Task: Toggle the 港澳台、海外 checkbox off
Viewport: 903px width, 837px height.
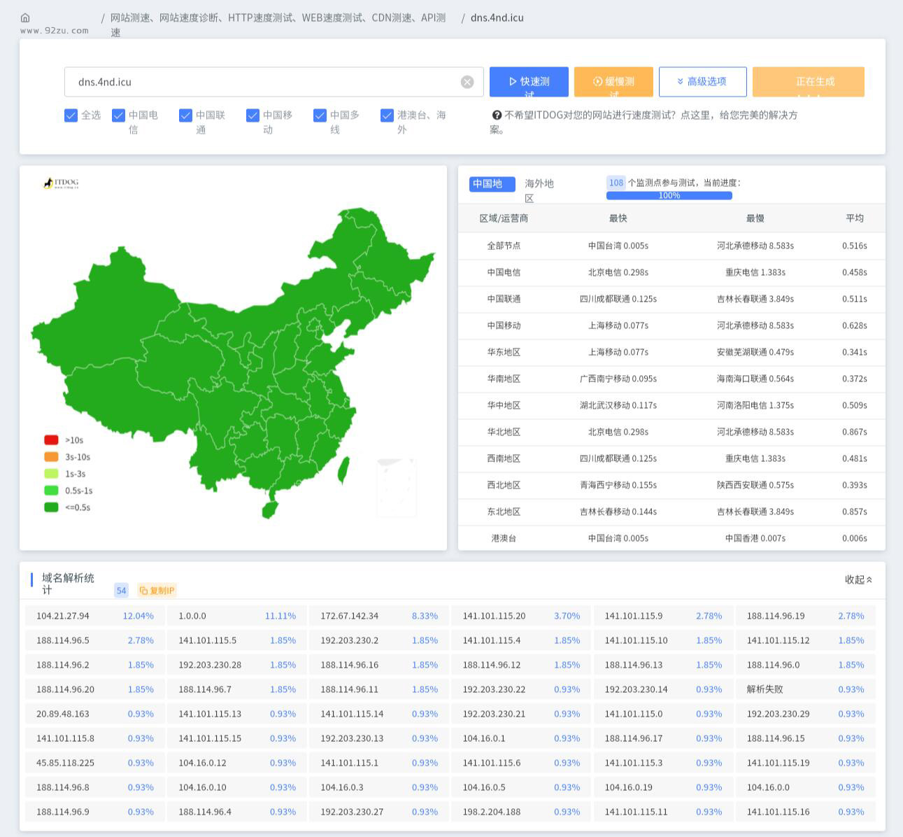Action: click(387, 115)
